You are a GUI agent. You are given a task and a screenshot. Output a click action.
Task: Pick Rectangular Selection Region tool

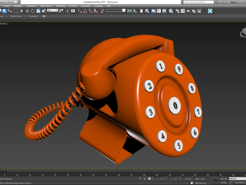(15, 11)
